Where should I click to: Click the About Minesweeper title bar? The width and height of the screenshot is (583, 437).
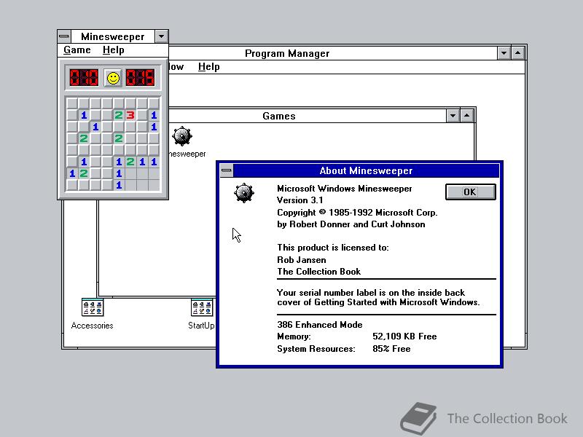pos(366,170)
